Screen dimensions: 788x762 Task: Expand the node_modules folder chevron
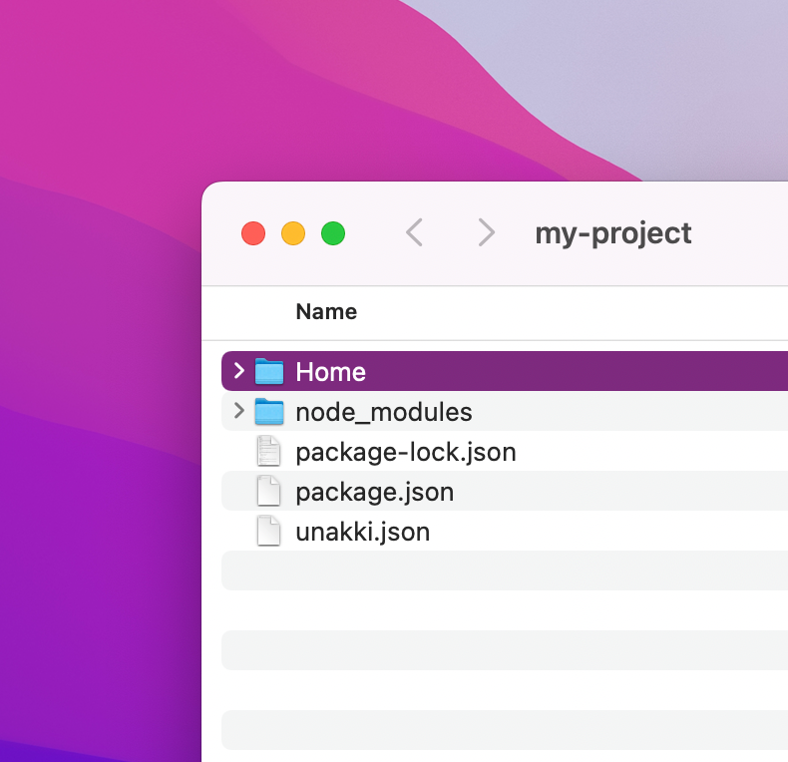tap(239, 411)
